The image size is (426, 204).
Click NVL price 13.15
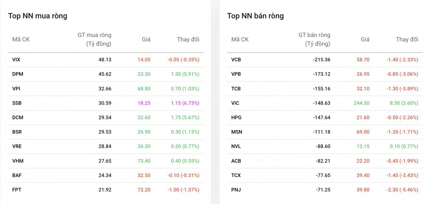[363, 146]
